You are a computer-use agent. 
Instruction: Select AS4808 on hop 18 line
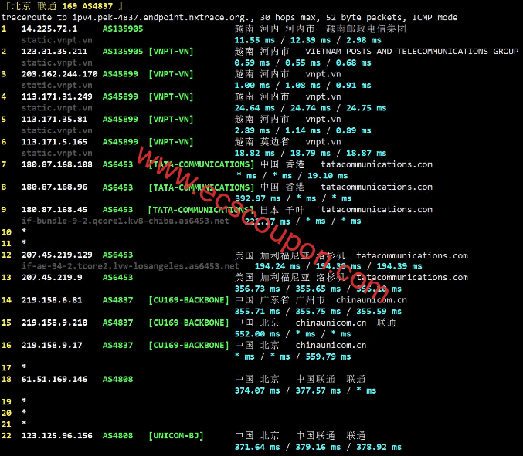pyautogui.click(x=117, y=380)
